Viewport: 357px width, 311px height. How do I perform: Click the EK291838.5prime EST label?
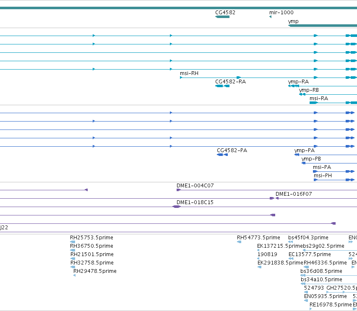pyautogui.click(x=280, y=263)
